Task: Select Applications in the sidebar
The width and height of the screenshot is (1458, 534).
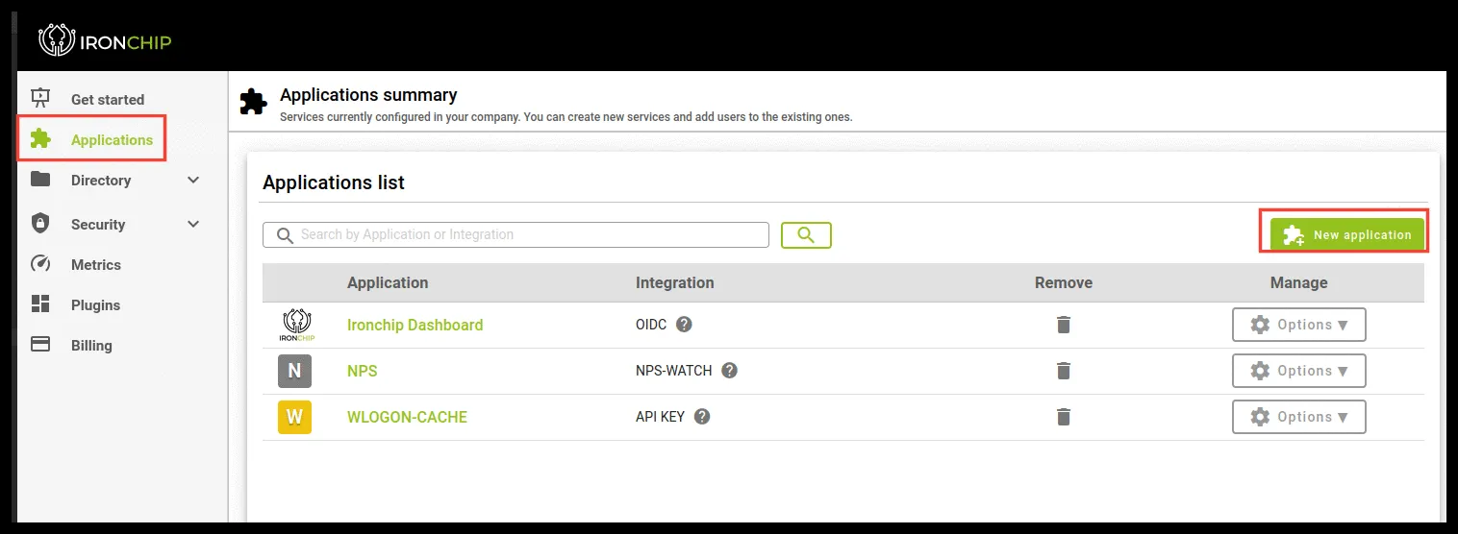Action: tap(112, 139)
